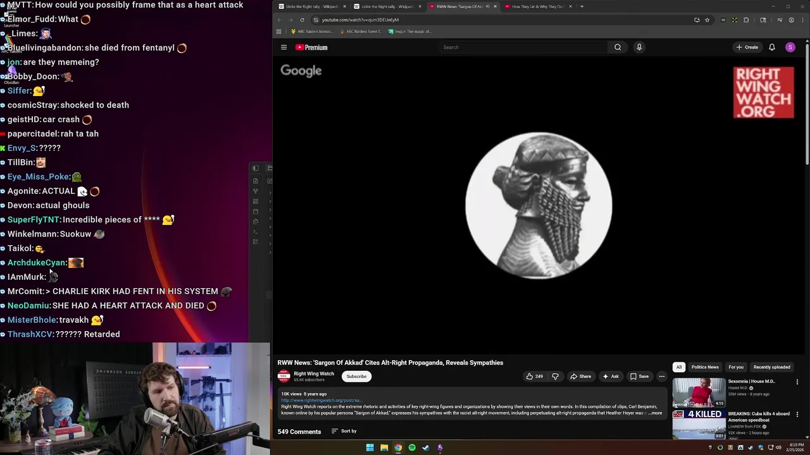Select the Recently uploaded filter chip
This screenshot has height=455, width=810.
coord(771,367)
